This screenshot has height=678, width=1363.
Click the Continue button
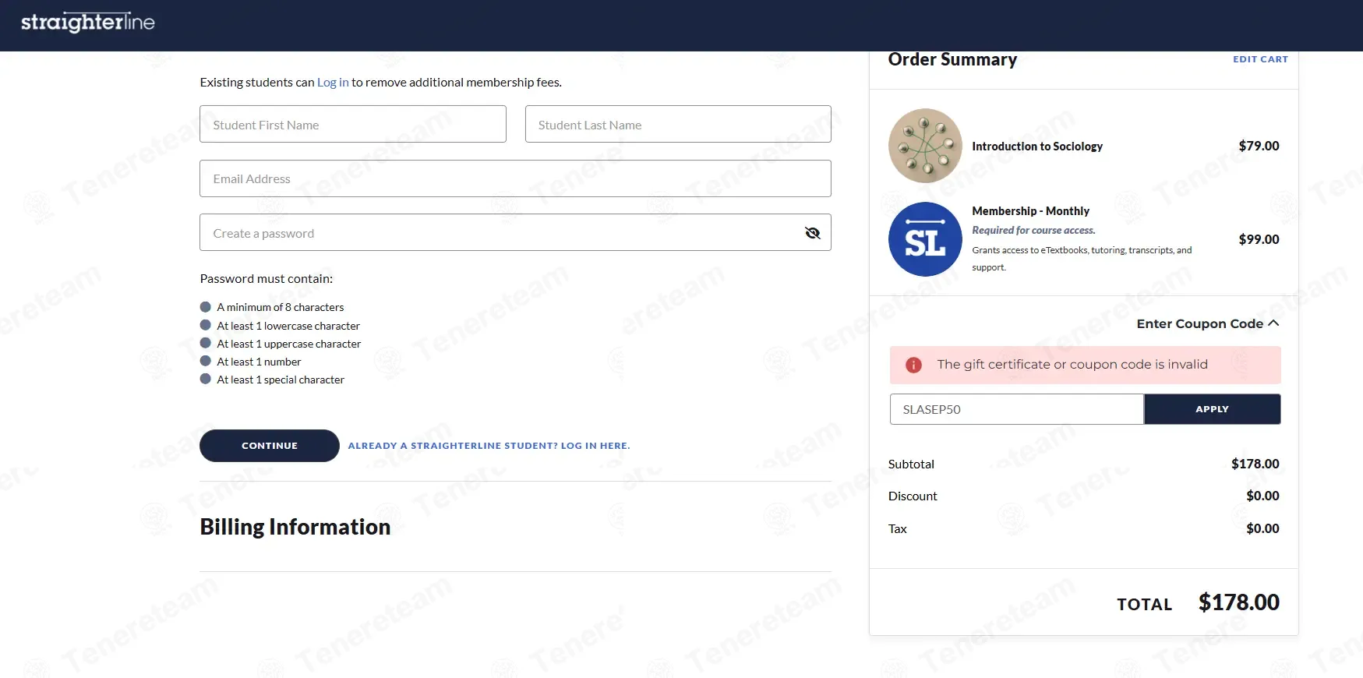[270, 446]
